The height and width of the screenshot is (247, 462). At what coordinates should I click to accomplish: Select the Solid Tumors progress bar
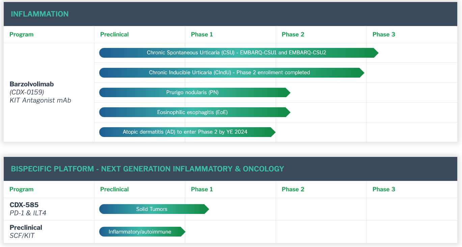click(x=154, y=209)
